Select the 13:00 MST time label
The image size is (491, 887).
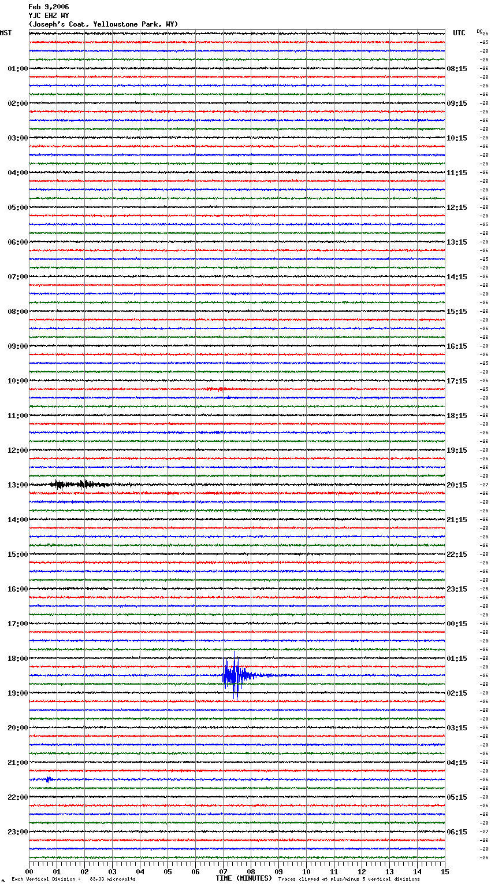click(18, 485)
